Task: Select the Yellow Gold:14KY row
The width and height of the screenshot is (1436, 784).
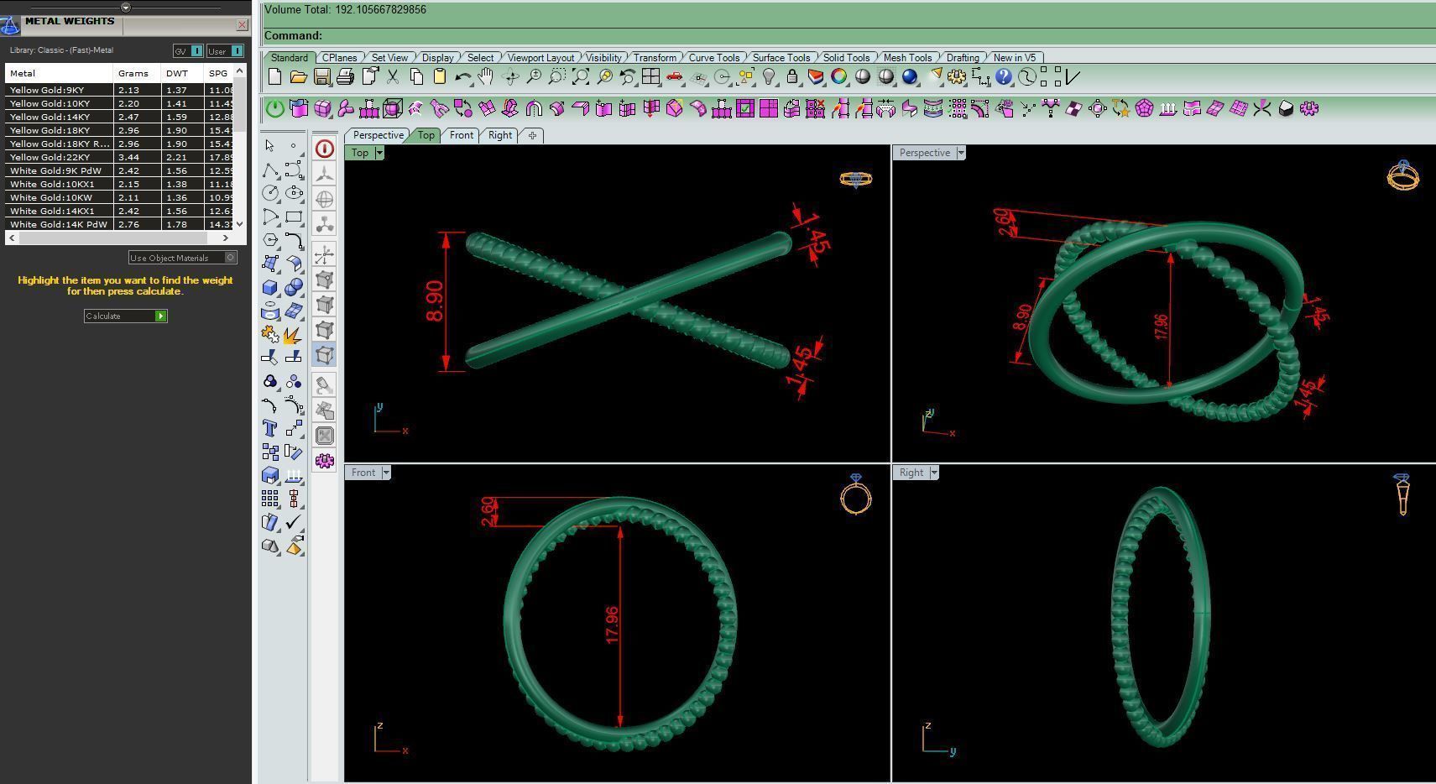Action: coord(121,117)
